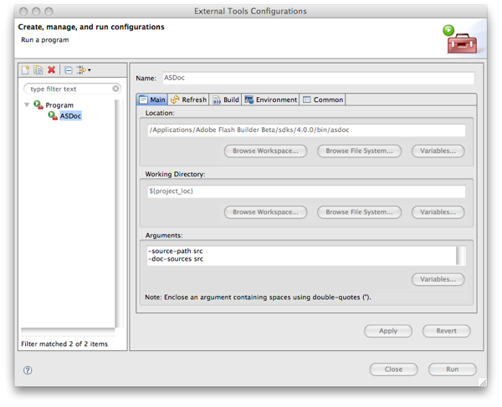Click the Common tab icon
Screen dimensions: 502x407
(x=307, y=99)
